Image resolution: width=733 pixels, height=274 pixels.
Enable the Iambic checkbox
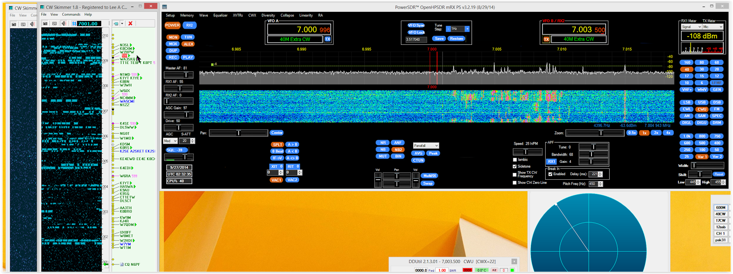515,160
